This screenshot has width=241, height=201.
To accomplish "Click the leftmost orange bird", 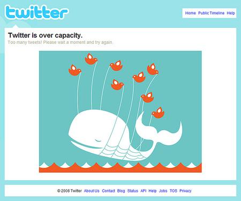I will pyautogui.click(x=75, y=70).
